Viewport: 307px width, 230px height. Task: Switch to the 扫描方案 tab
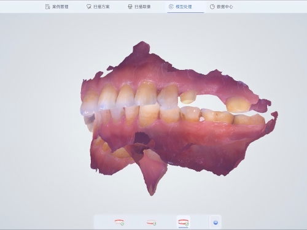(98, 7)
